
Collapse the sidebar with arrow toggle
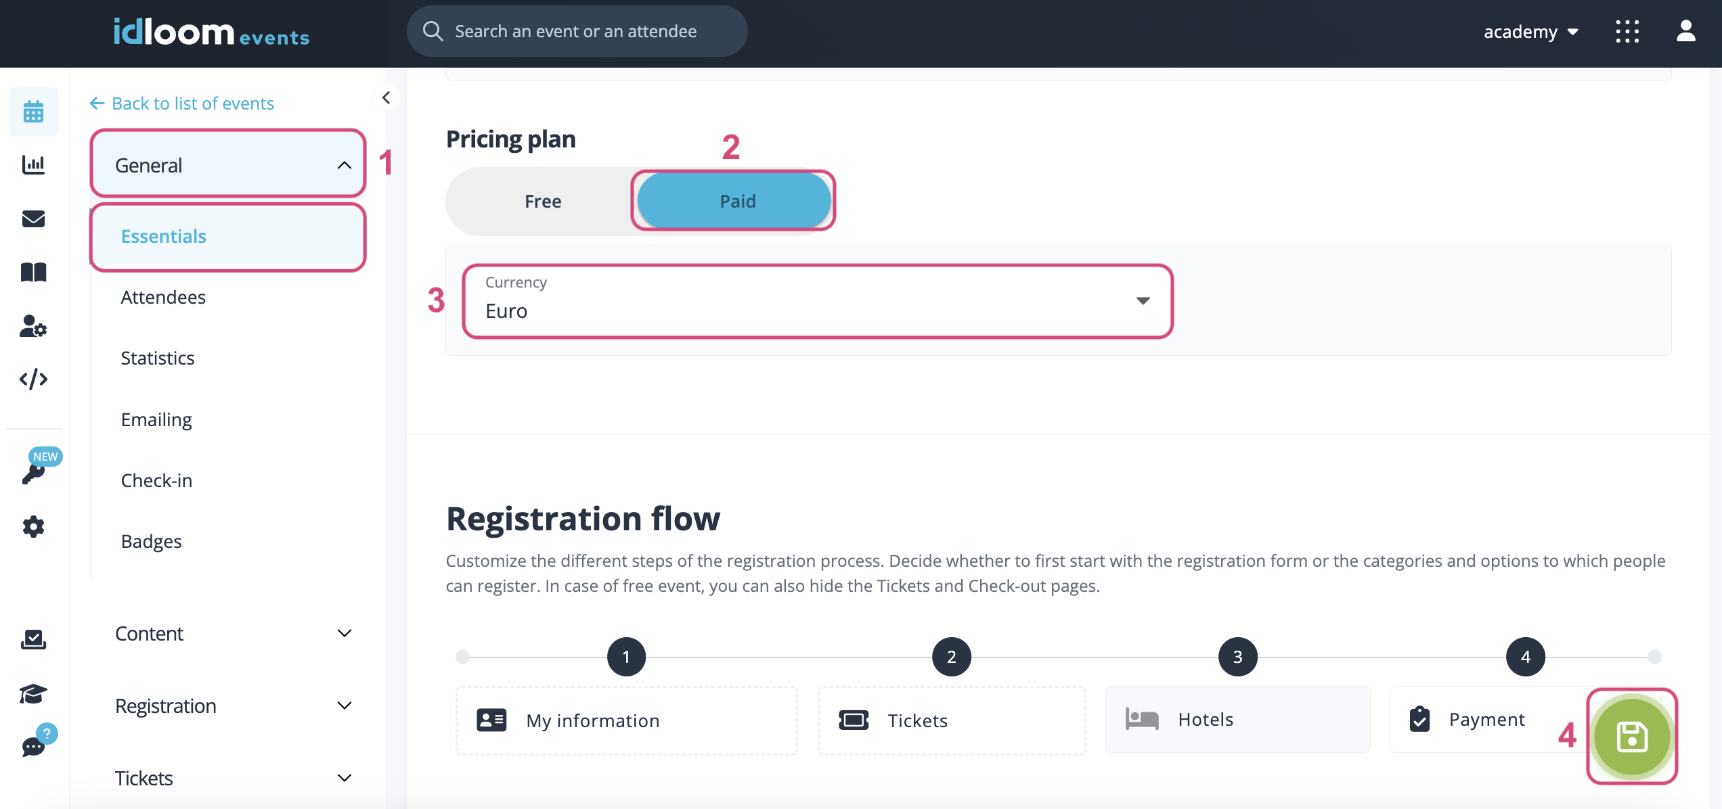click(386, 98)
